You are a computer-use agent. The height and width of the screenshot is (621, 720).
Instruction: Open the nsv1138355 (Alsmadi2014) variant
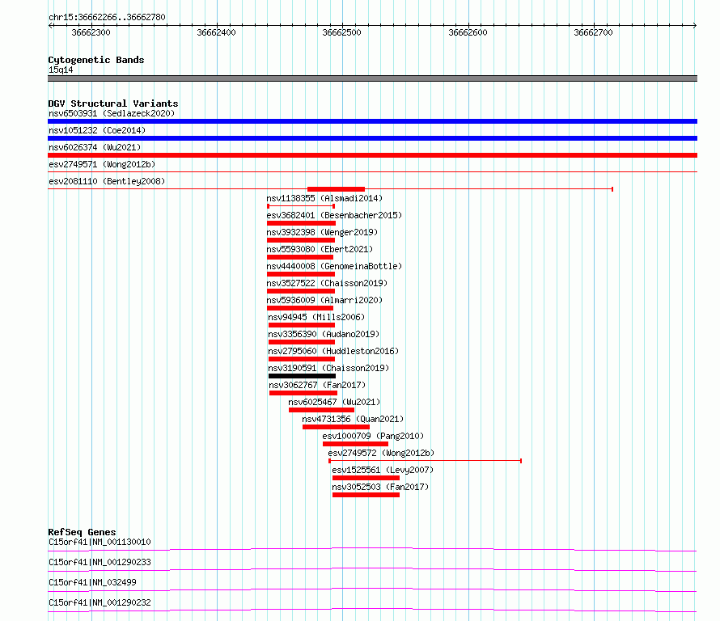coord(324,198)
